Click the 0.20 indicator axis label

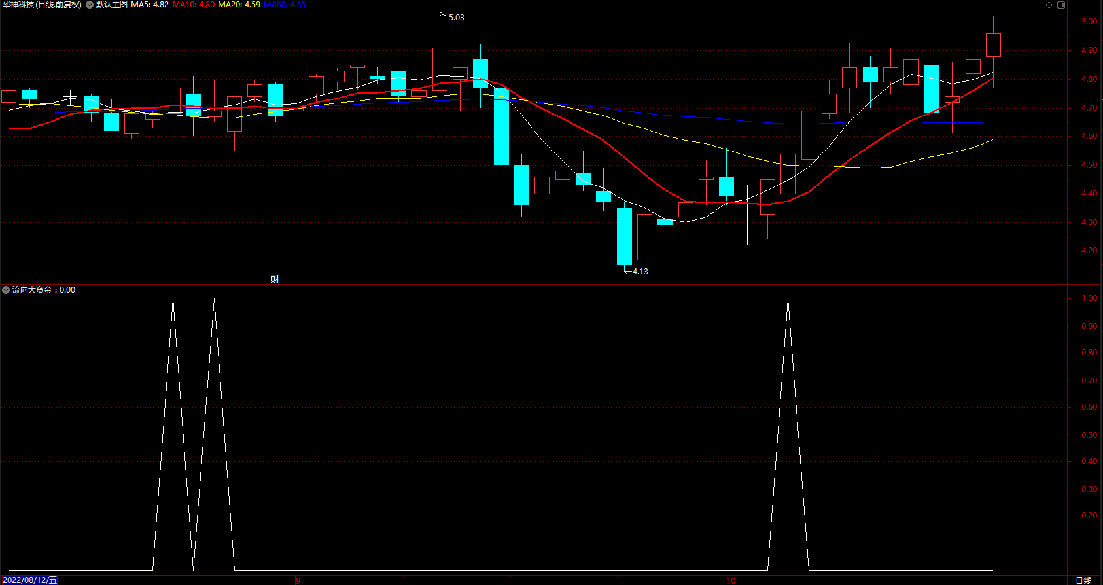[x=1089, y=516]
